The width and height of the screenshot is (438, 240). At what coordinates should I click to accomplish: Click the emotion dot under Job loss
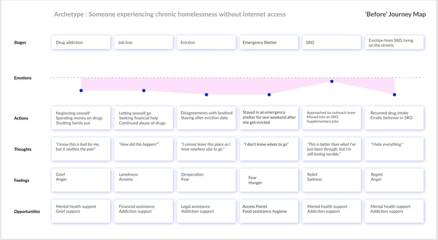tap(144, 90)
